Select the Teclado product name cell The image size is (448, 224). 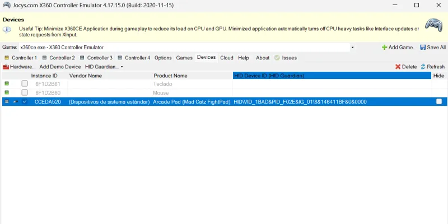point(192,83)
